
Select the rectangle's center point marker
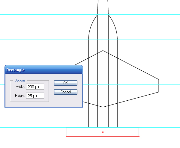pos(103,132)
